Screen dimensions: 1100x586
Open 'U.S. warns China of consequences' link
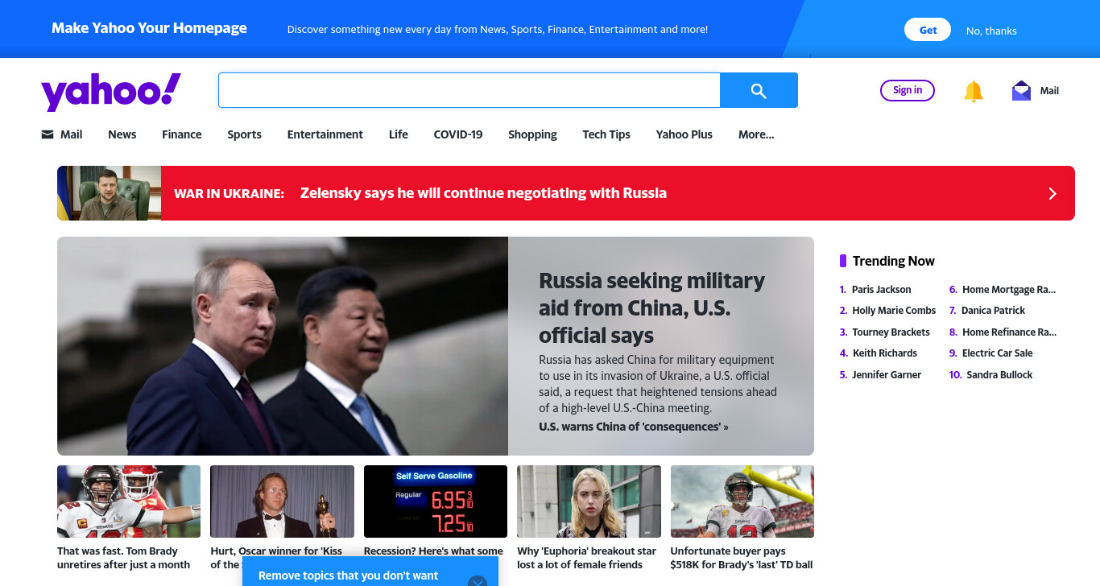coord(633,427)
